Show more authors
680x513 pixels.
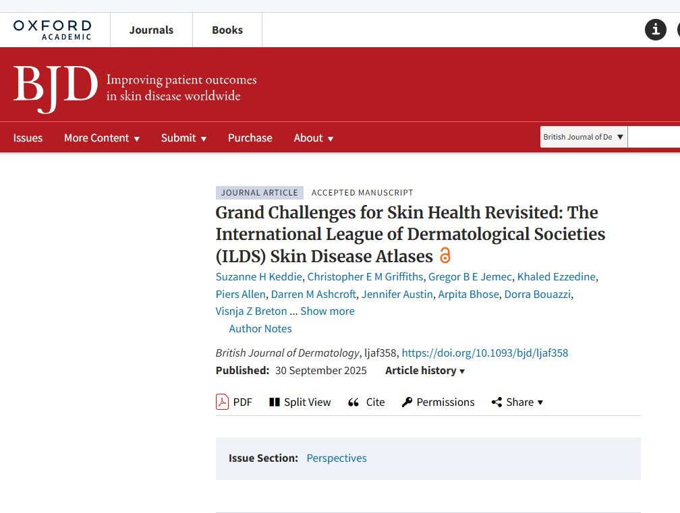click(x=327, y=311)
